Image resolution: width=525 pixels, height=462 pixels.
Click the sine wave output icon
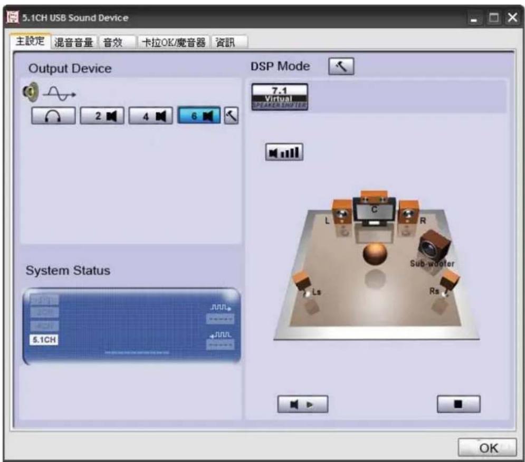(x=60, y=94)
